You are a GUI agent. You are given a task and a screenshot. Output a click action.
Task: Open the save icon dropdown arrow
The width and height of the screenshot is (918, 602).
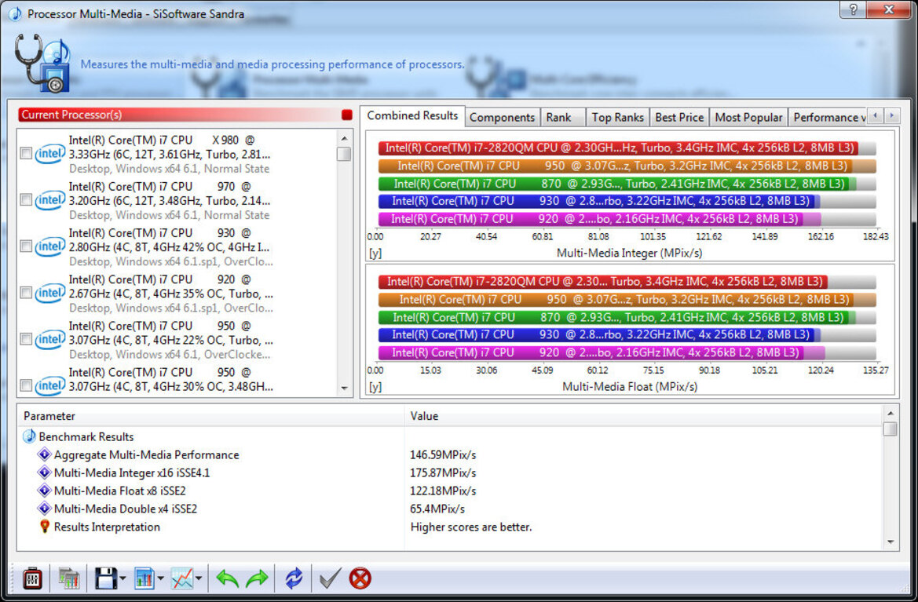point(123,579)
